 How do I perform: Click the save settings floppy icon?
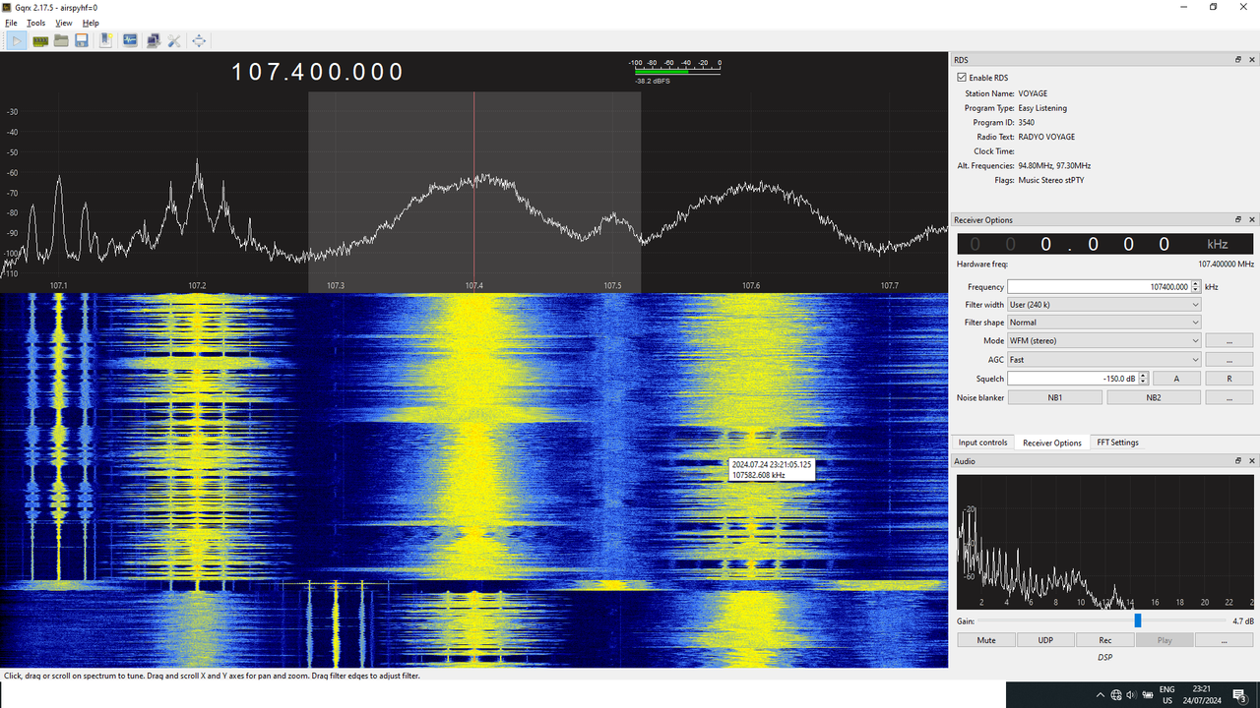tap(82, 40)
